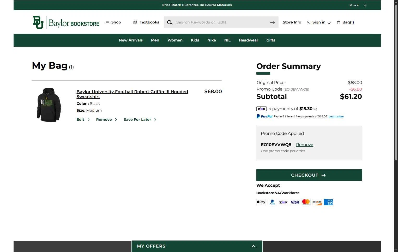Expand the More plus icon in banner

point(365,5)
